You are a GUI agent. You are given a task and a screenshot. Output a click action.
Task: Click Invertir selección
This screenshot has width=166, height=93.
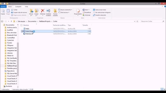click(x=100, y=15)
